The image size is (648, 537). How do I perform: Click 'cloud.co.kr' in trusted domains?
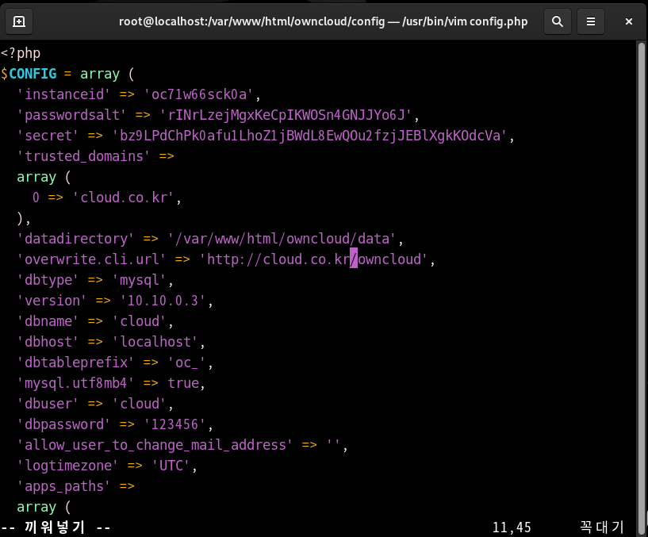coord(124,198)
